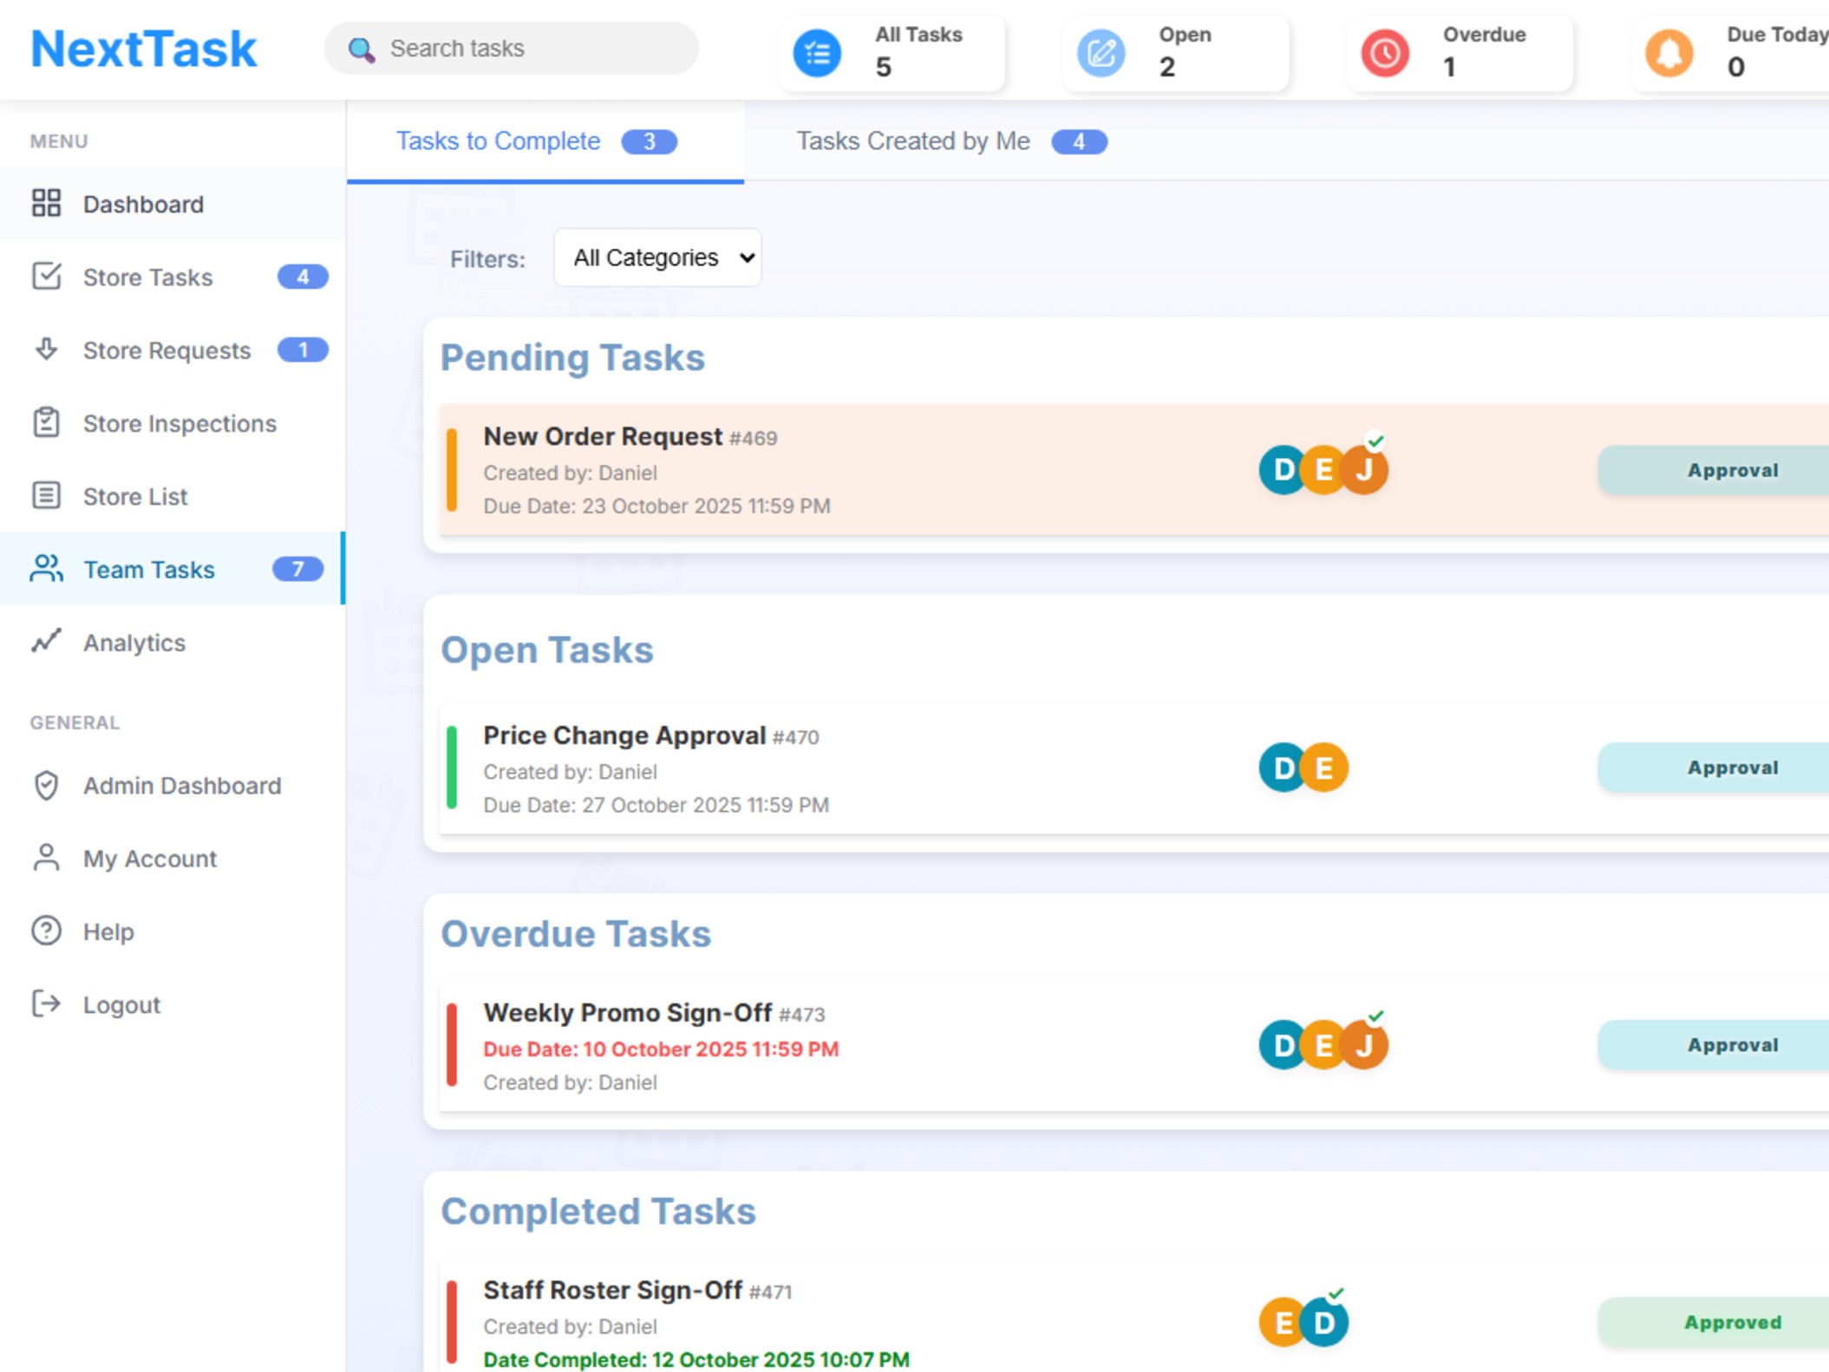Click the All Tasks list icon
Screen dimensions: 1829x1372
click(817, 53)
